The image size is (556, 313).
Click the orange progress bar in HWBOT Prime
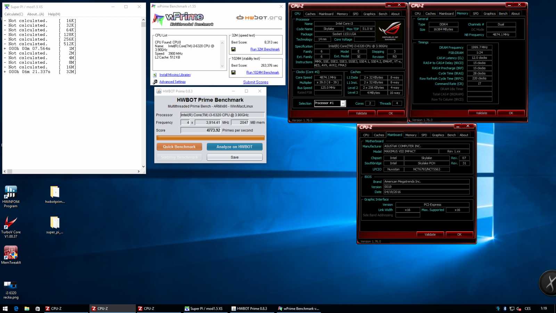tap(210, 138)
